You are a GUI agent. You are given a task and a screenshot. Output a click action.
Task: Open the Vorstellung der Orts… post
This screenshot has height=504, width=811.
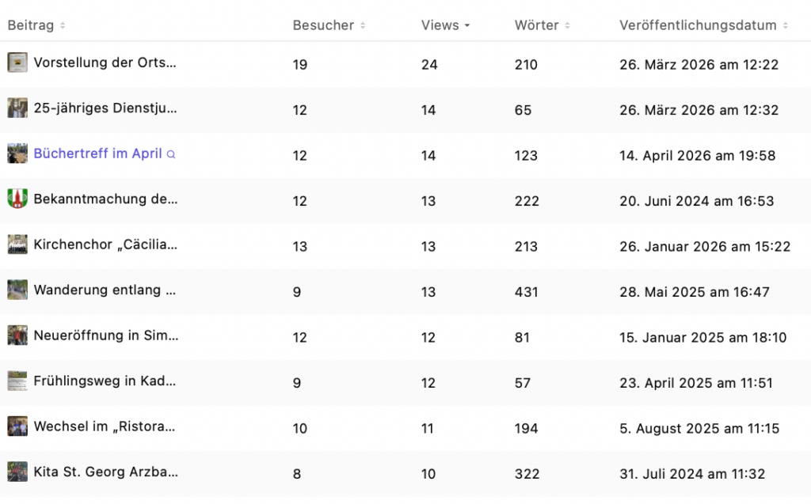105,63
